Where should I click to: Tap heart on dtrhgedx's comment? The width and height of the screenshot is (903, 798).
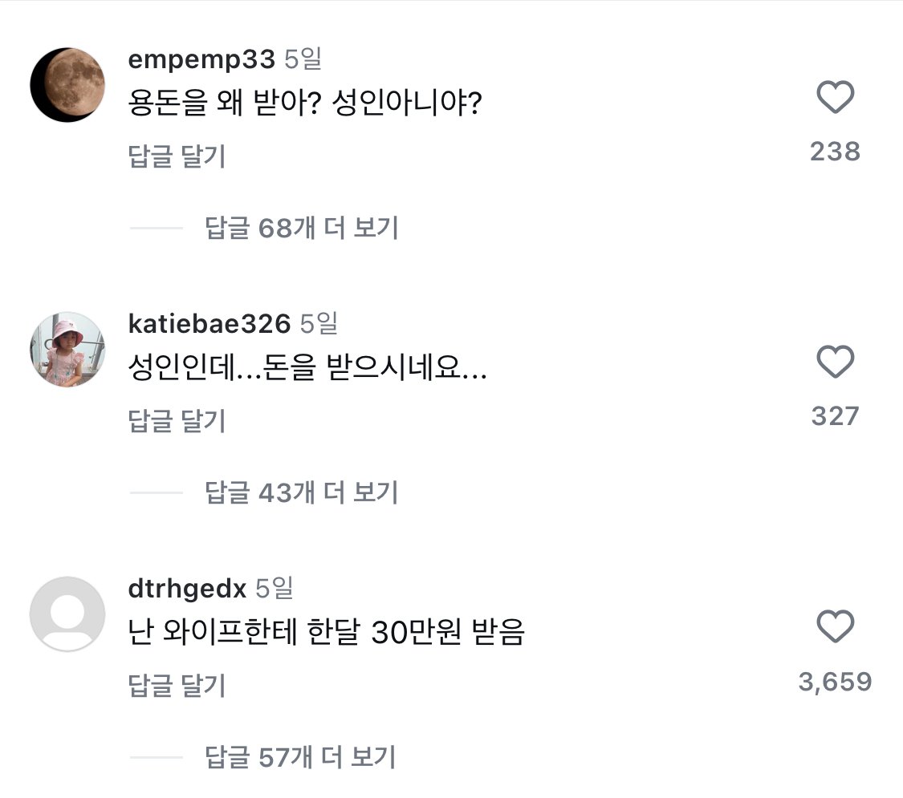click(x=835, y=626)
